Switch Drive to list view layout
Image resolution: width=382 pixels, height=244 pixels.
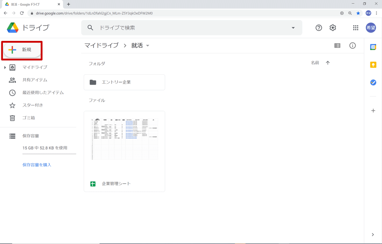pyautogui.click(x=337, y=45)
